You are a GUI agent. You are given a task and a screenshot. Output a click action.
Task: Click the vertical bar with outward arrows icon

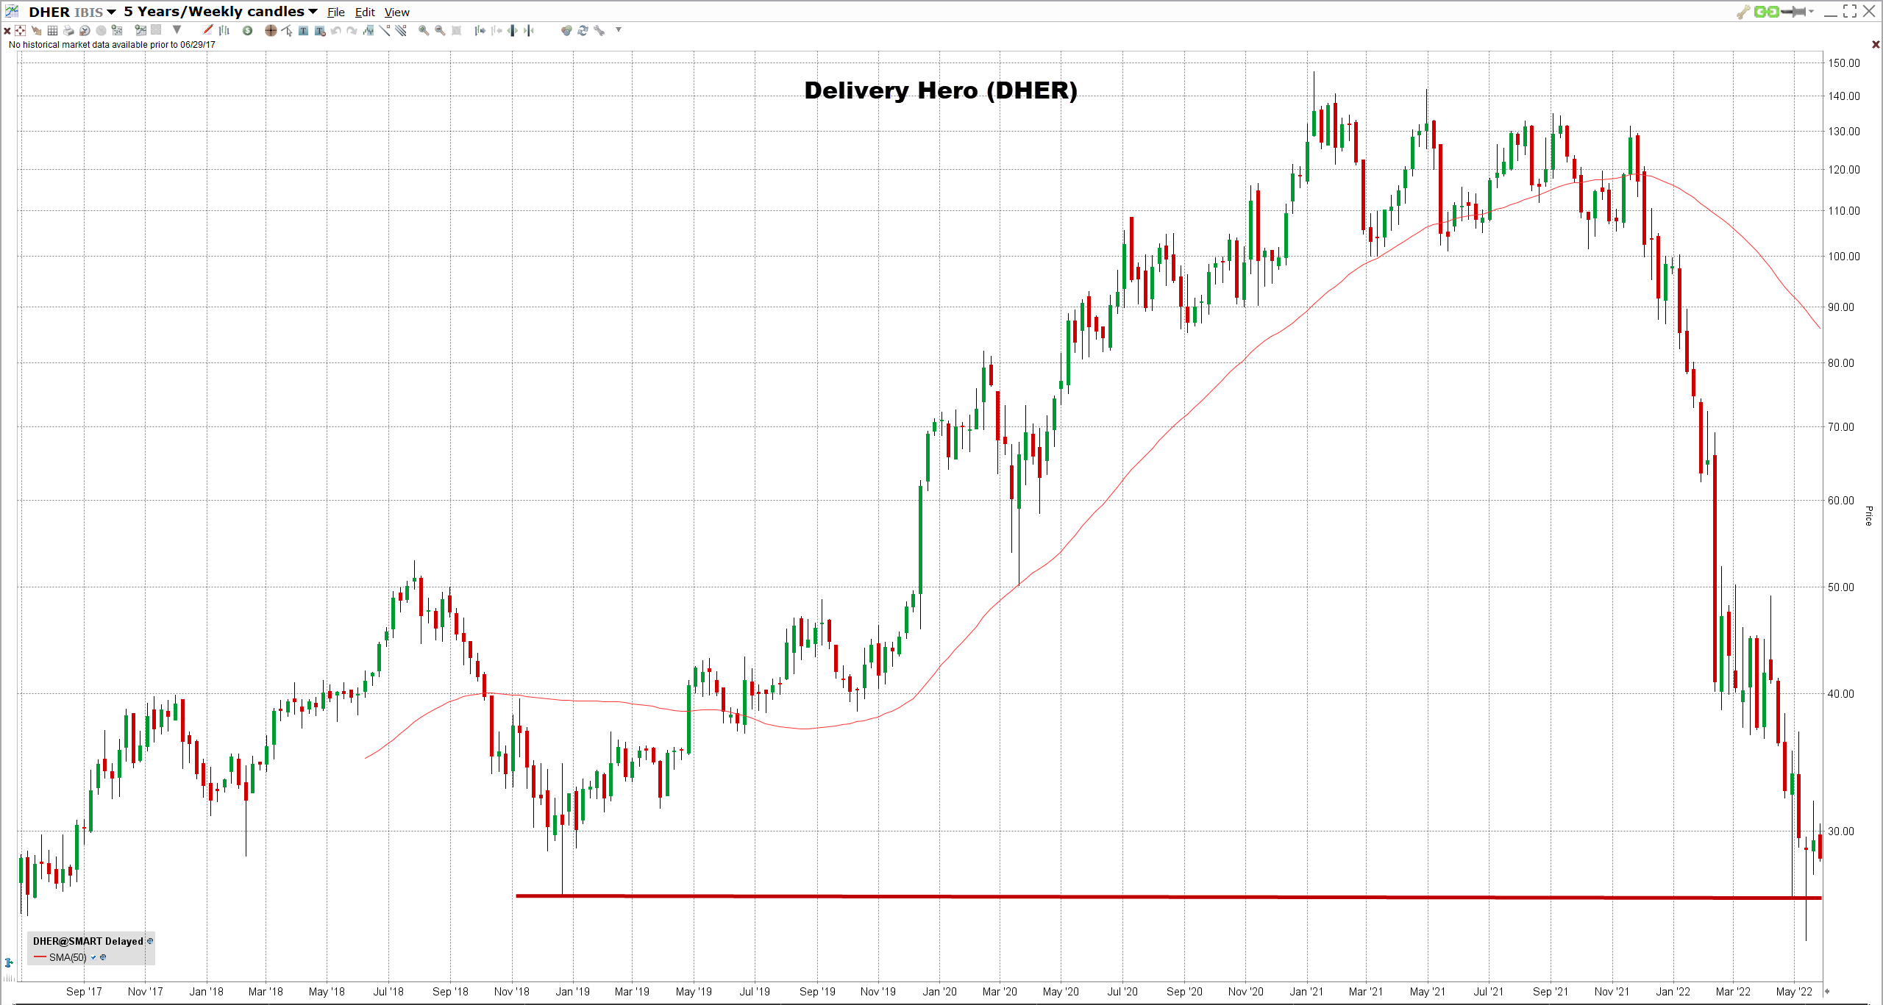click(511, 30)
